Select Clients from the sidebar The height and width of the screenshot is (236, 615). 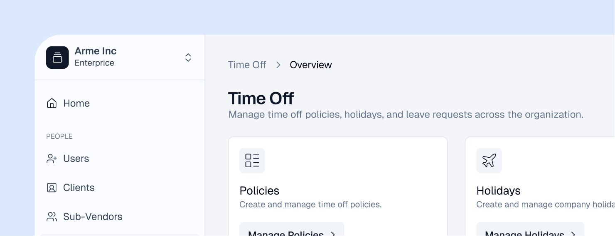[x=79, y=188]
